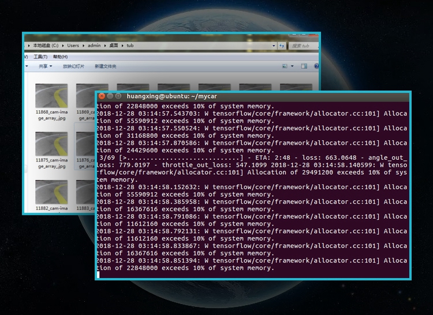Close the huangxing@ubuntu terminal window

tap(102, 96)
